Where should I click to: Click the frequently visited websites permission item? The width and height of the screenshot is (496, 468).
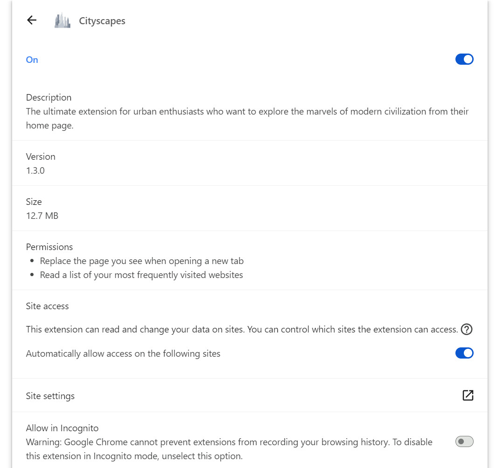coord(141,275)
